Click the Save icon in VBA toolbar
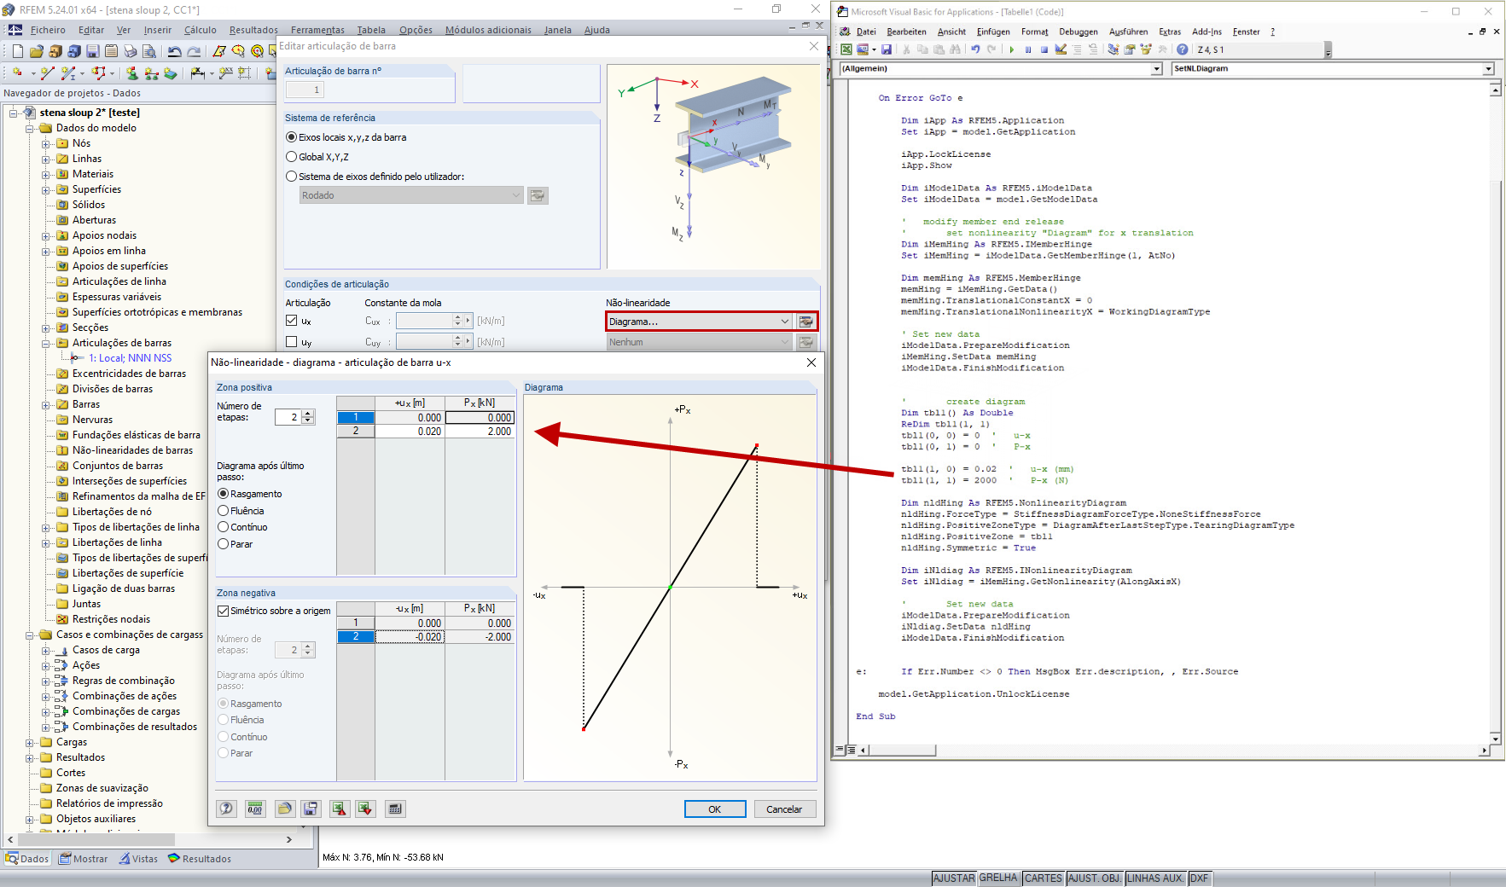 tap(887, 49)
